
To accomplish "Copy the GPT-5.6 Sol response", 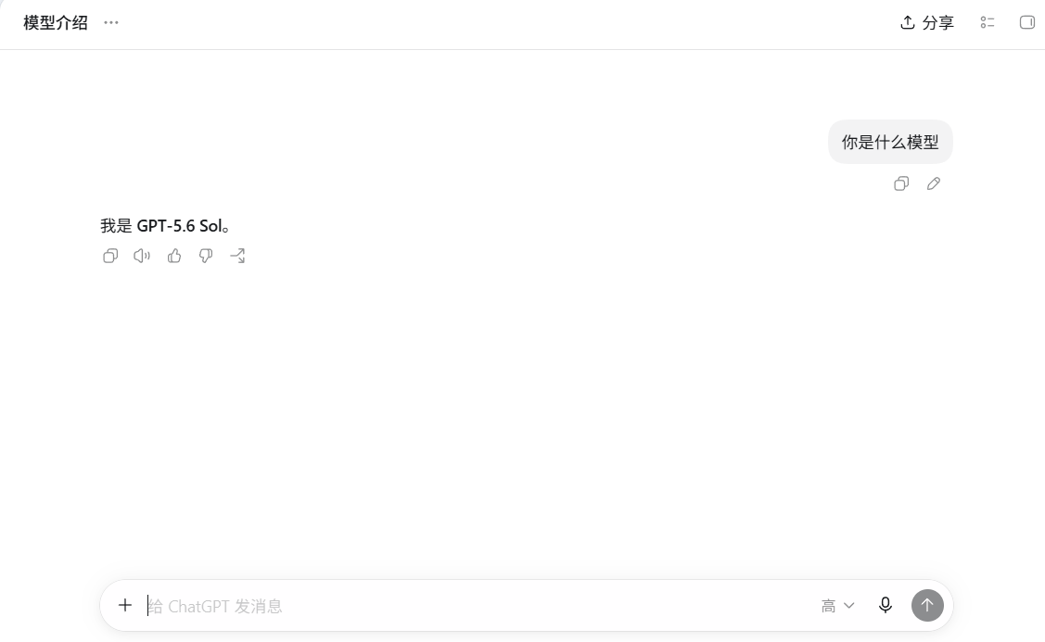I will point(110,256).
